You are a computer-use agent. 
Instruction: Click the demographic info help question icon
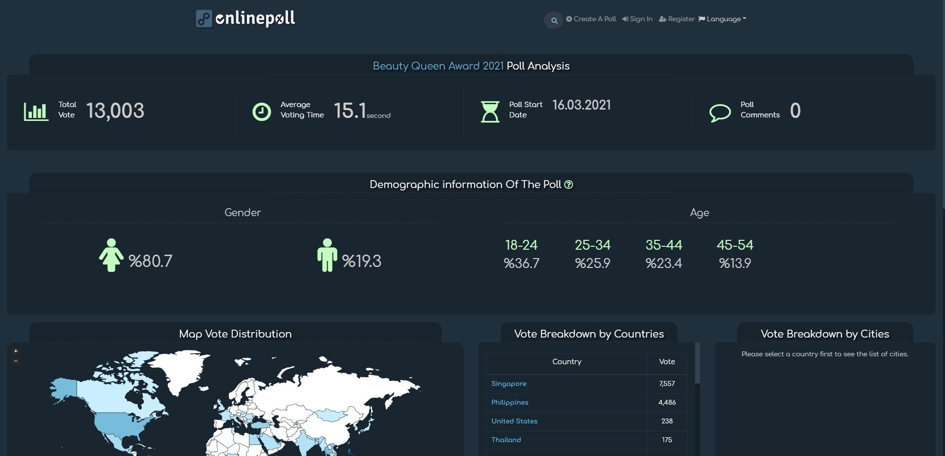click(569, 184)
